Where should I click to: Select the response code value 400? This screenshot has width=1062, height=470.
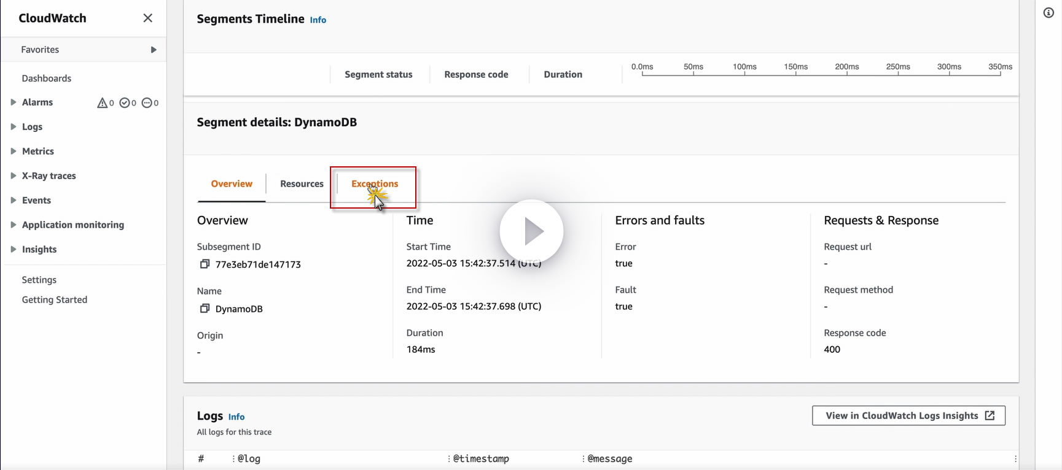(832, 349)
